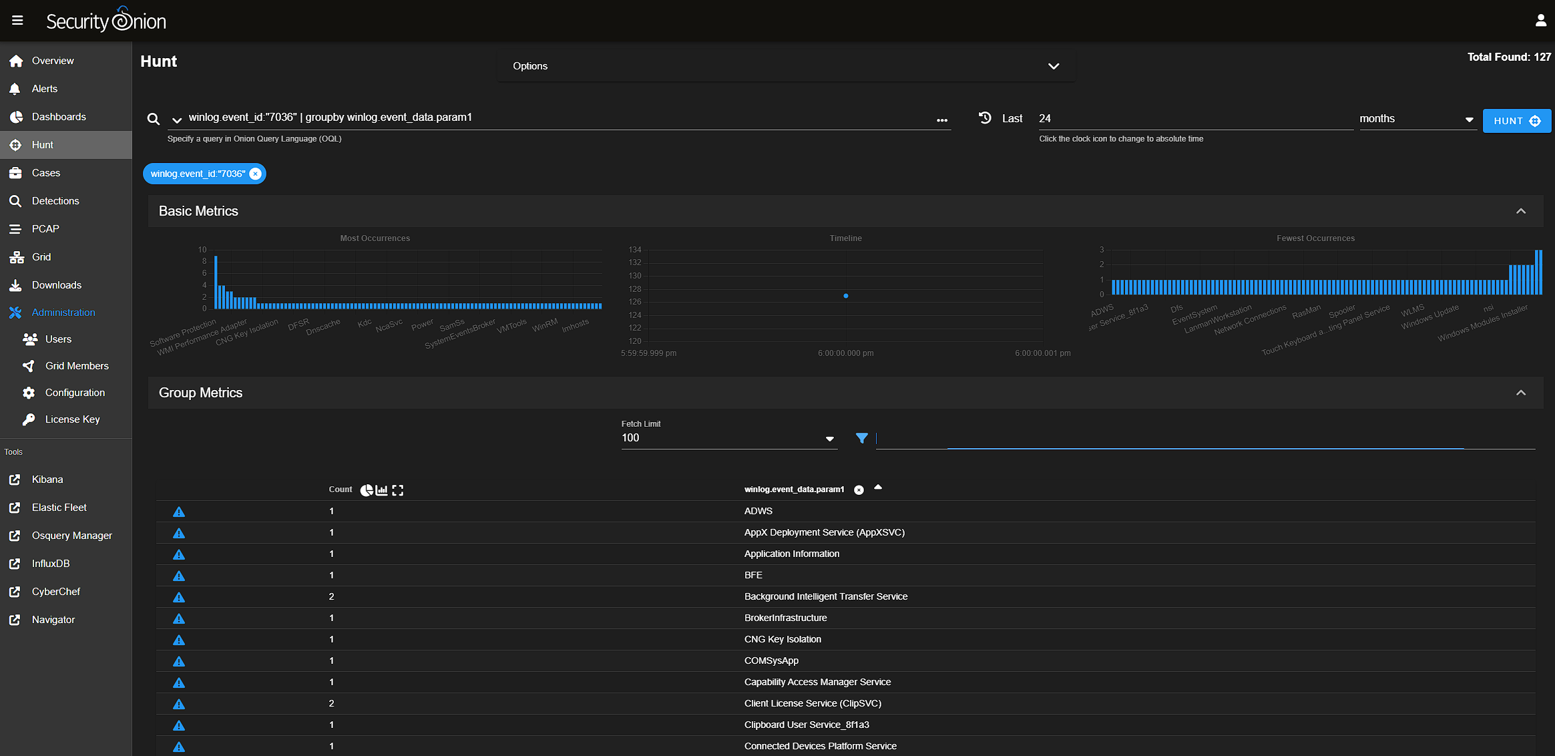Maximize the group metrics table view
Screen dimensions: 1555x756
point(398,490)
